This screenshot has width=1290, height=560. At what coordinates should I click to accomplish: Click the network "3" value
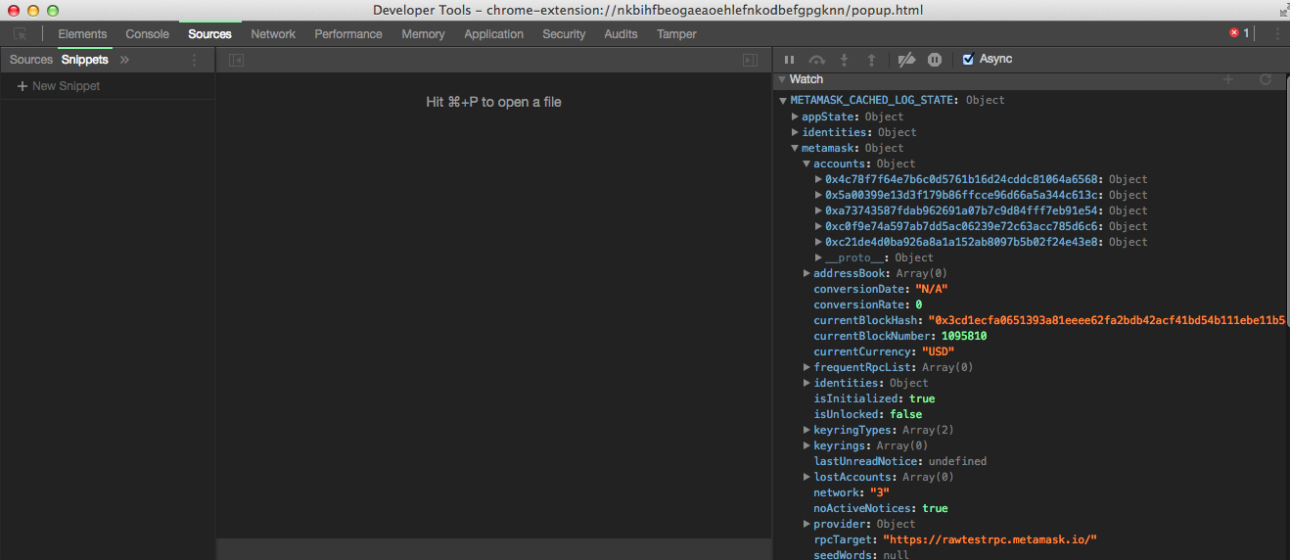click(x=880, y=492)
